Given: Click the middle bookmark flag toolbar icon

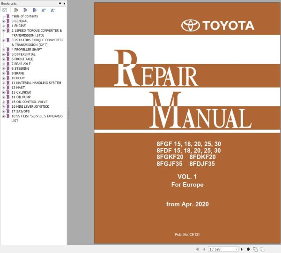Looking at the screenshot, I should (25, 10).
